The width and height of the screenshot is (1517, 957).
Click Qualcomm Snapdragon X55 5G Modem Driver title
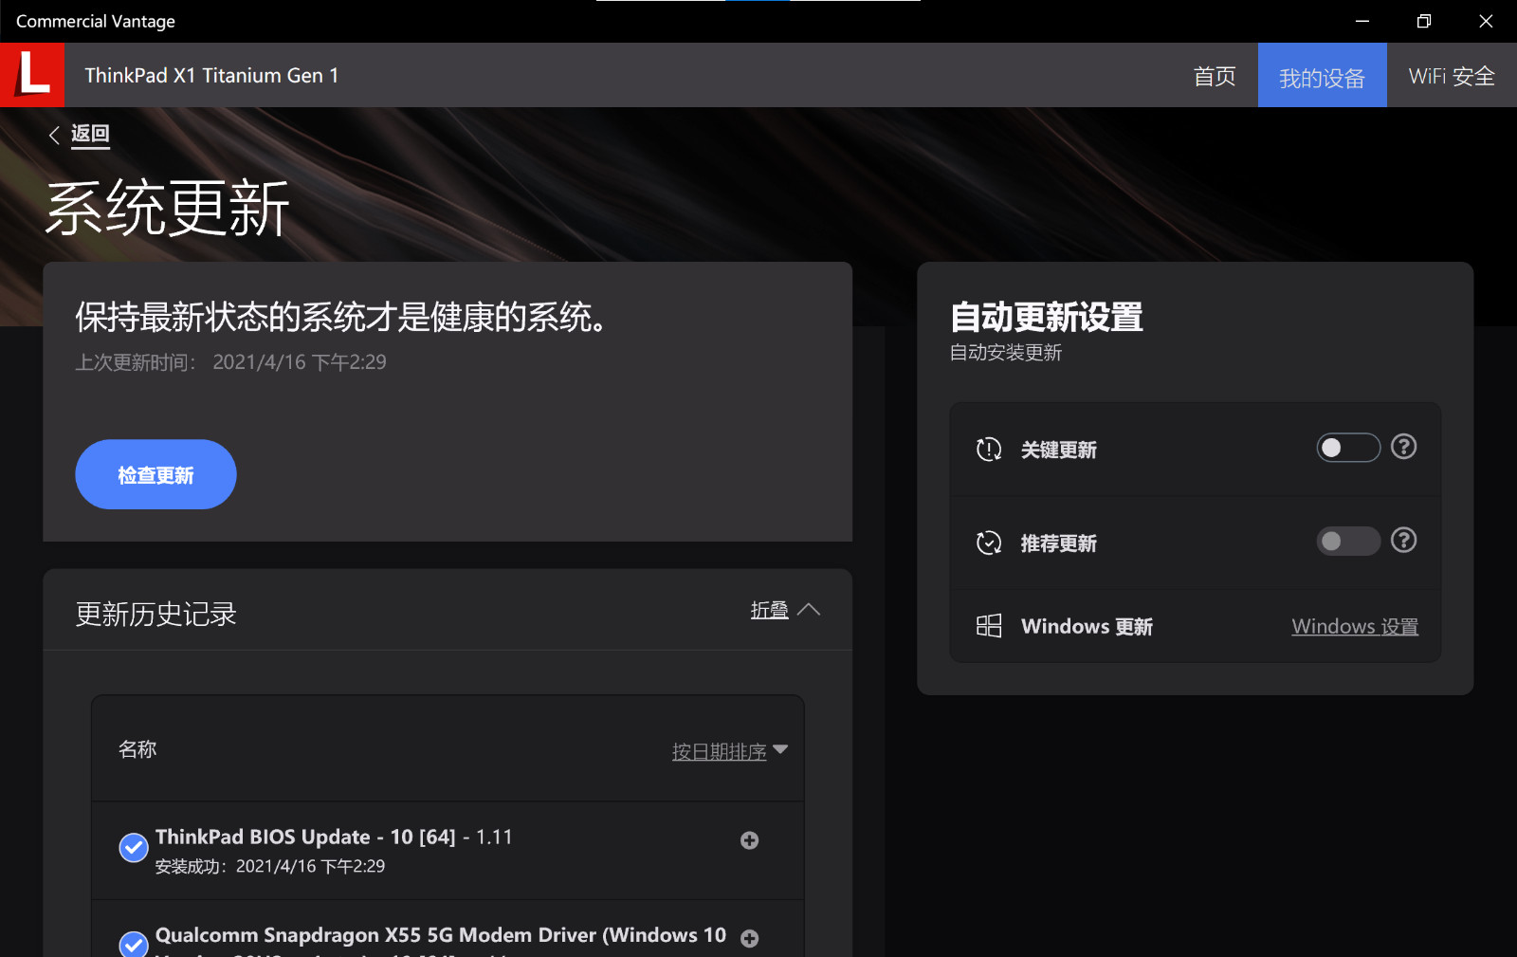[x=441, y=935]
